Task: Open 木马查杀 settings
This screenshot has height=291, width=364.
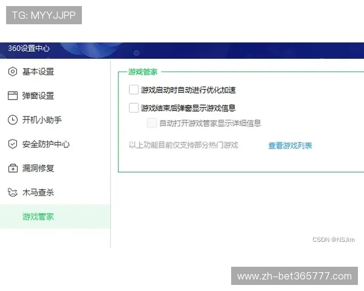Action: coord(55,192)
